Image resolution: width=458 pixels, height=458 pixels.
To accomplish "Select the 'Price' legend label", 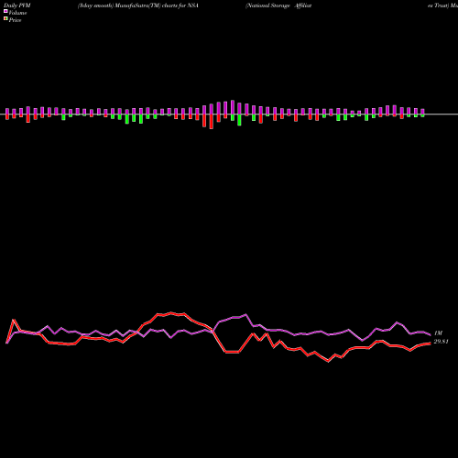I will [x=15, y=20].
